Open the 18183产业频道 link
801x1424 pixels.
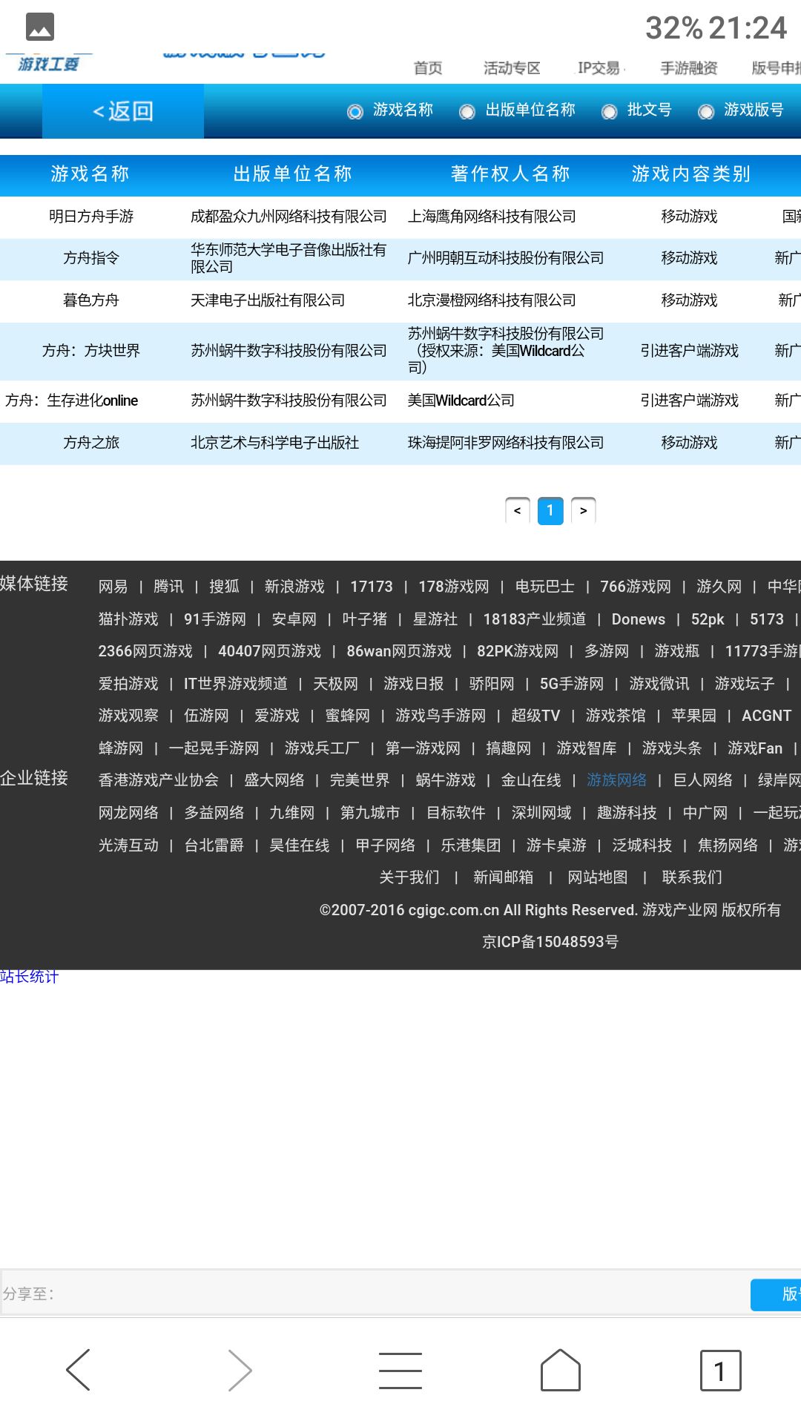535,619
